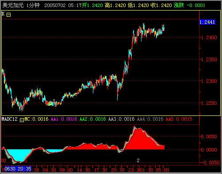The width and height of the screenshot is (222, 174).
Task: Click the 20:30 time axis label
Action: tap(118, 170)
